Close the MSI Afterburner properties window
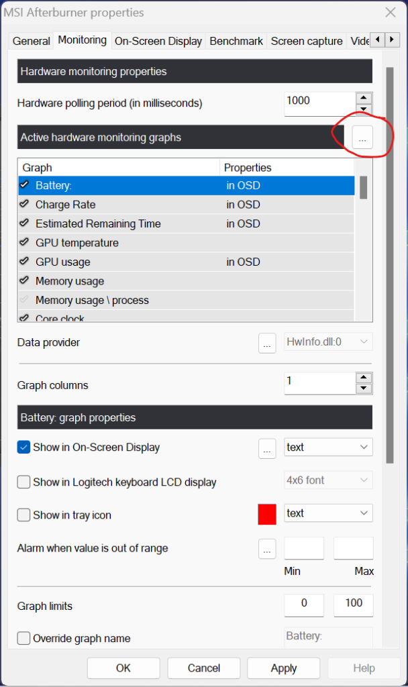 click(x=391, y=12)
